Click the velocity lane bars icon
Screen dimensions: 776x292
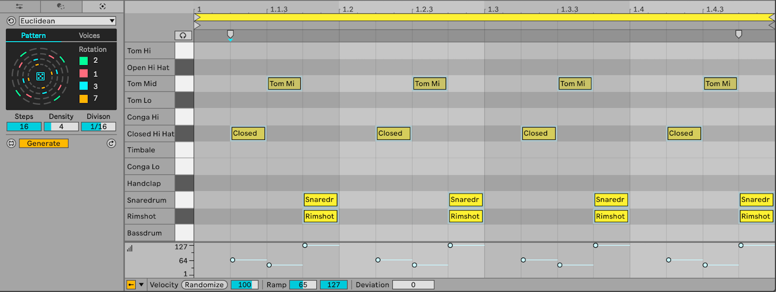(130, 248)
